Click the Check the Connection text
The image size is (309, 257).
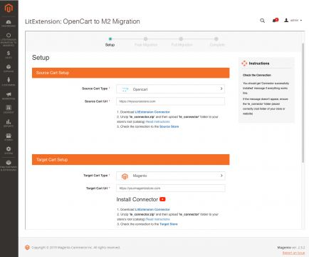[257, 75]
